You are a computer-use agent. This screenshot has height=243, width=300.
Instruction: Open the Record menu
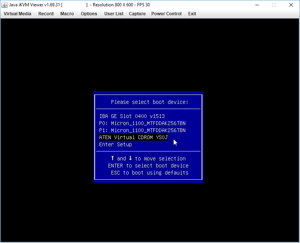point(46,14)
